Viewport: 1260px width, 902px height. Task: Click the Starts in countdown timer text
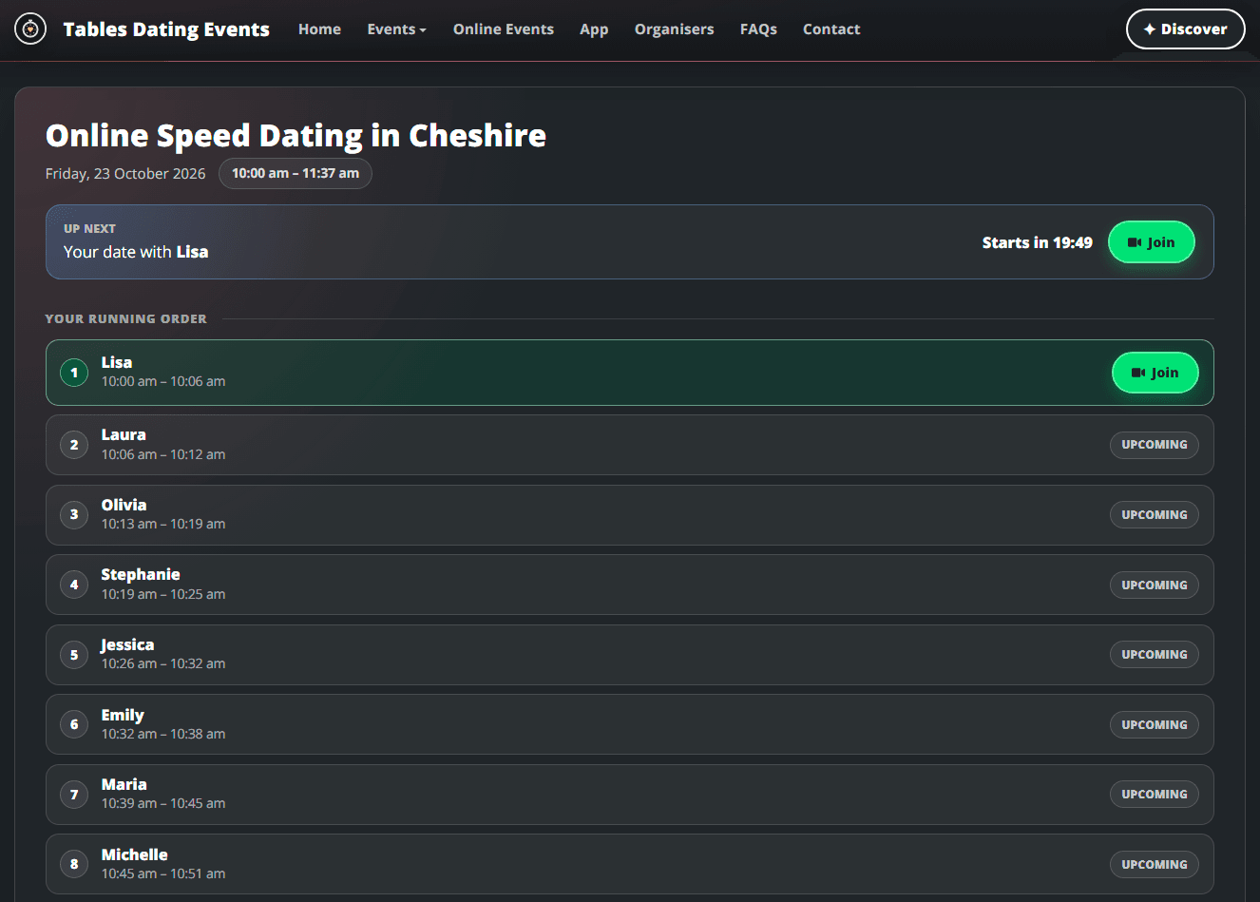[x=1038, y=242]
